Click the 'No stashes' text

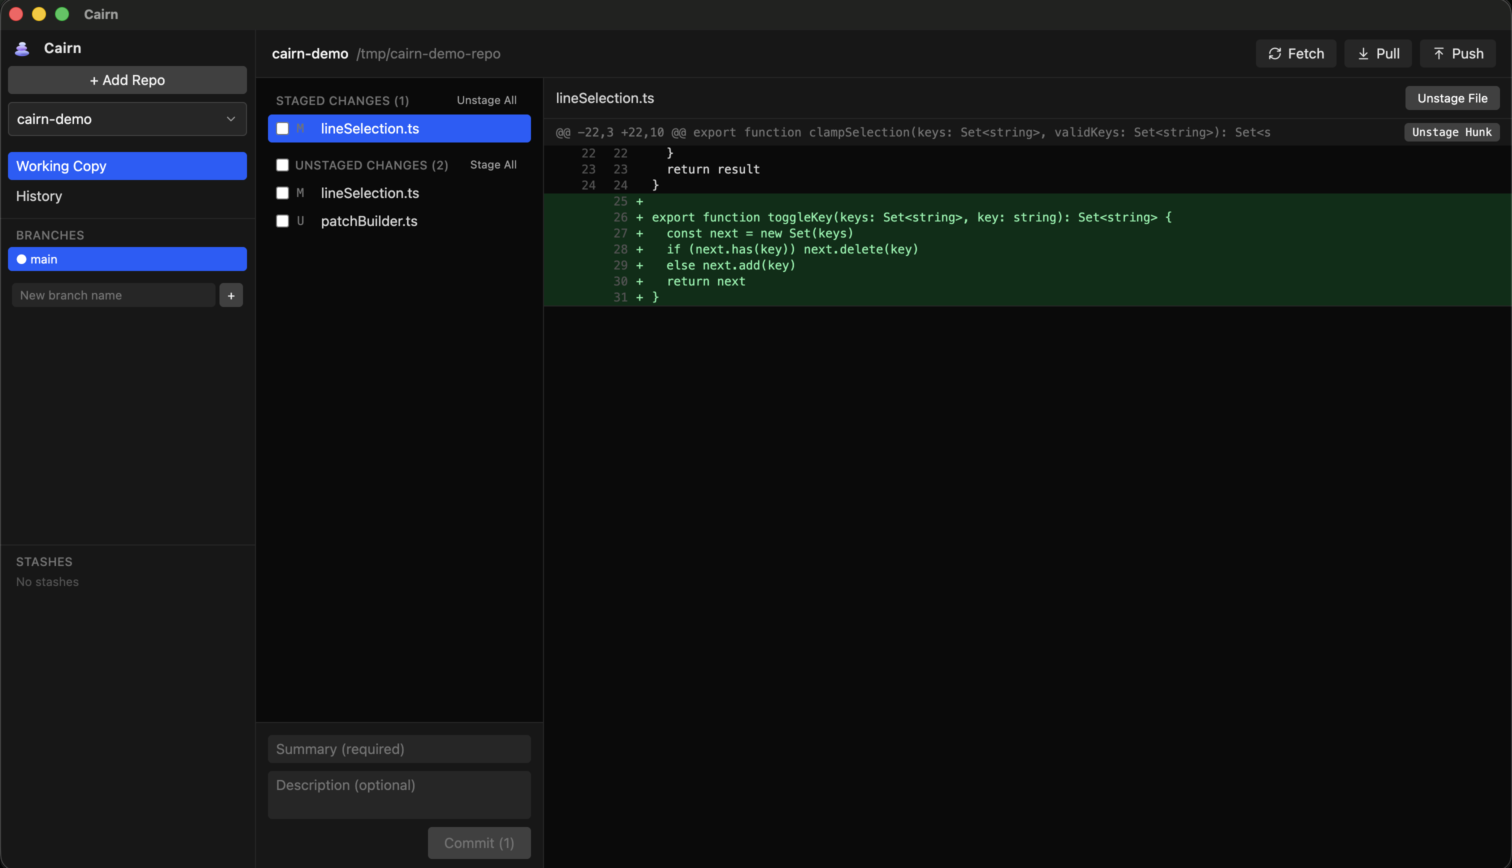click(47, 582)
